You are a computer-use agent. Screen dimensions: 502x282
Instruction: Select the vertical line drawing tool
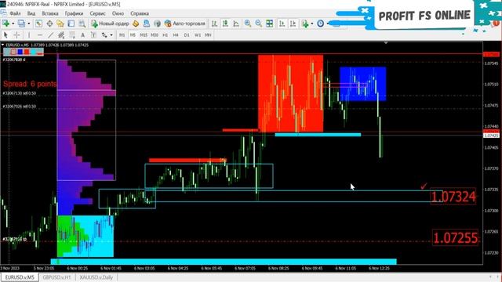tap(29, 34)
